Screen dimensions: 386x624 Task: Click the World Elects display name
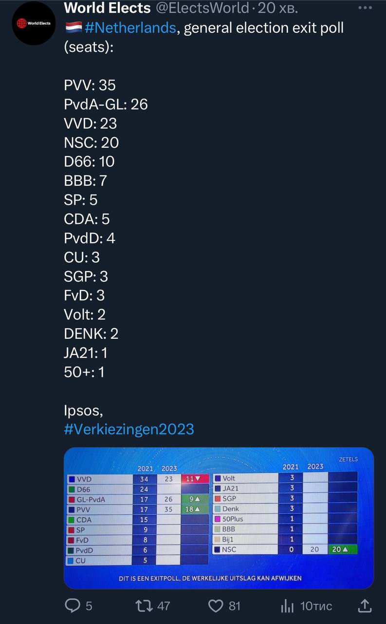(x=107, y=8)
